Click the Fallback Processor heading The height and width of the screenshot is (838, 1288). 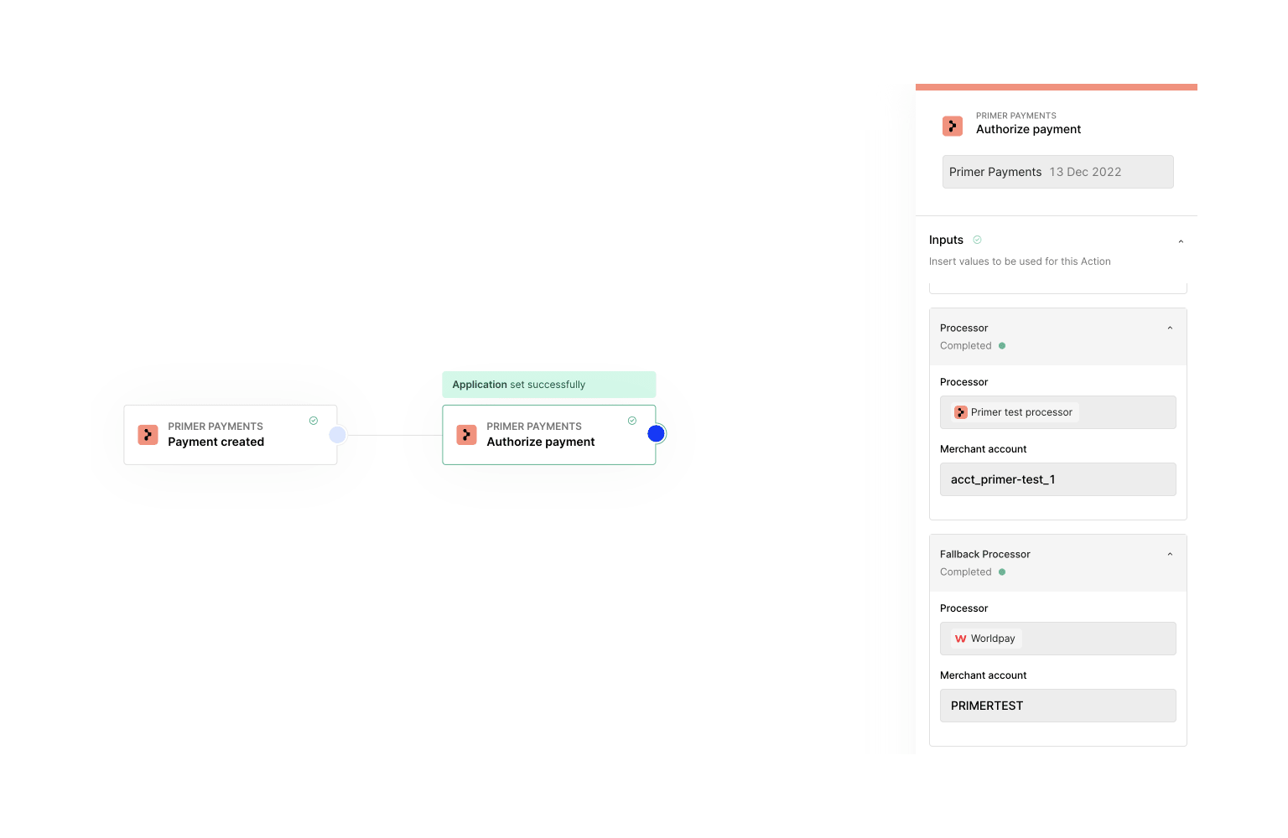(985, 554)
